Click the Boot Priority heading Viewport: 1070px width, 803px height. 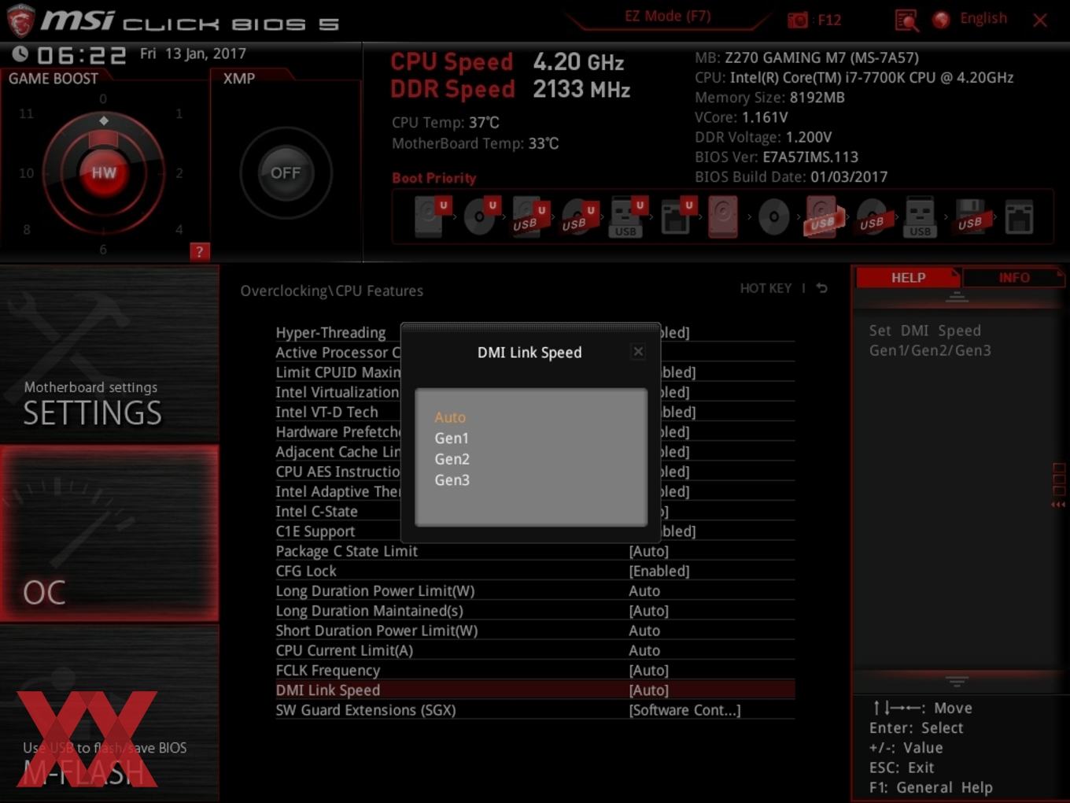point(434,178)
